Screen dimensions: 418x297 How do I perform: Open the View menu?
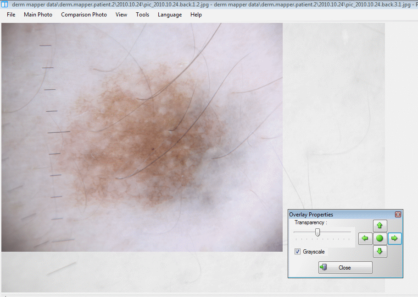pyautogui.click(x=122, y=15)
